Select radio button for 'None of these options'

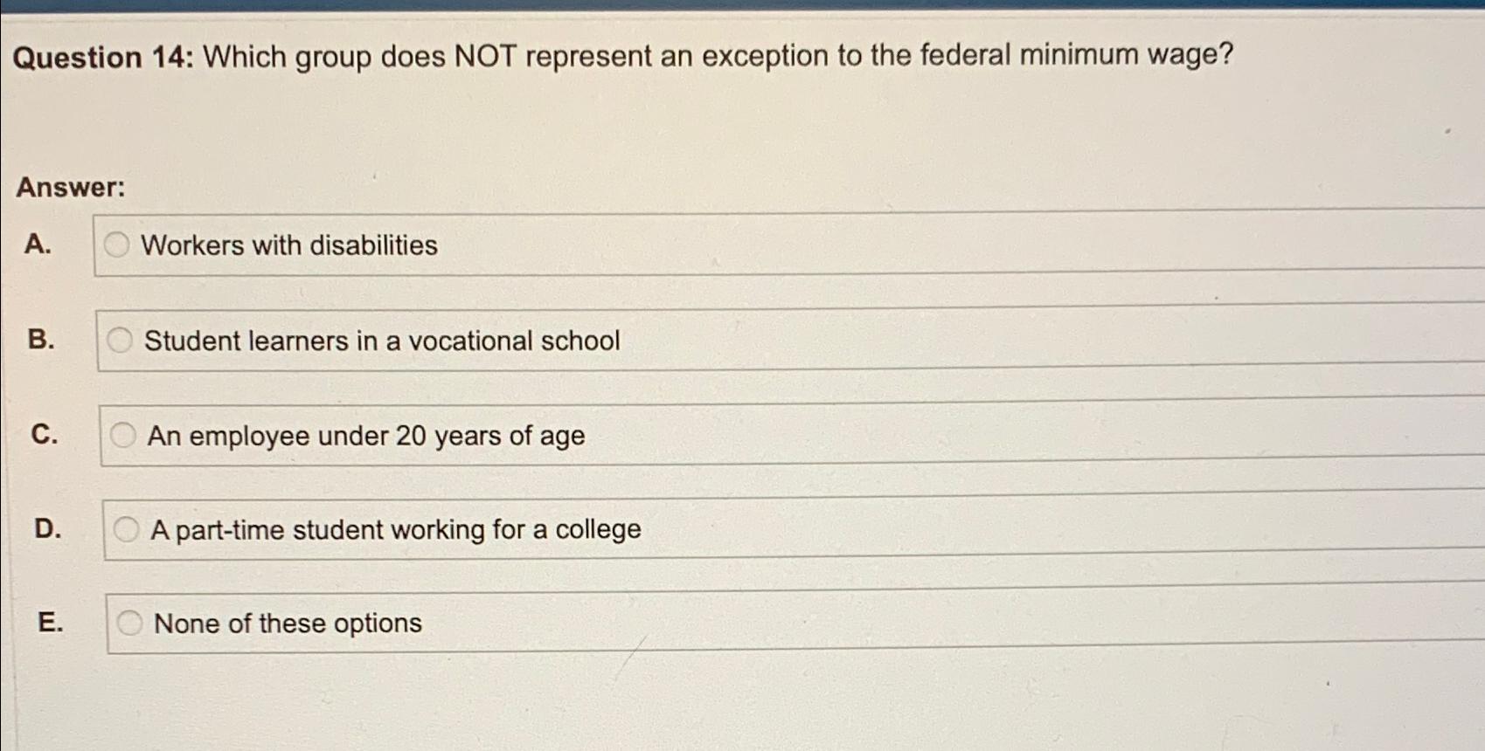pyautogui.click(x=131, y=622)
